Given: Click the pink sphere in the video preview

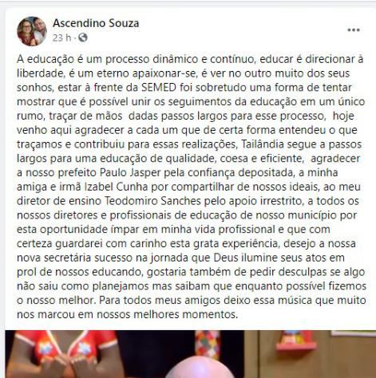Looking at the screenshot, I should click(200, 368).
